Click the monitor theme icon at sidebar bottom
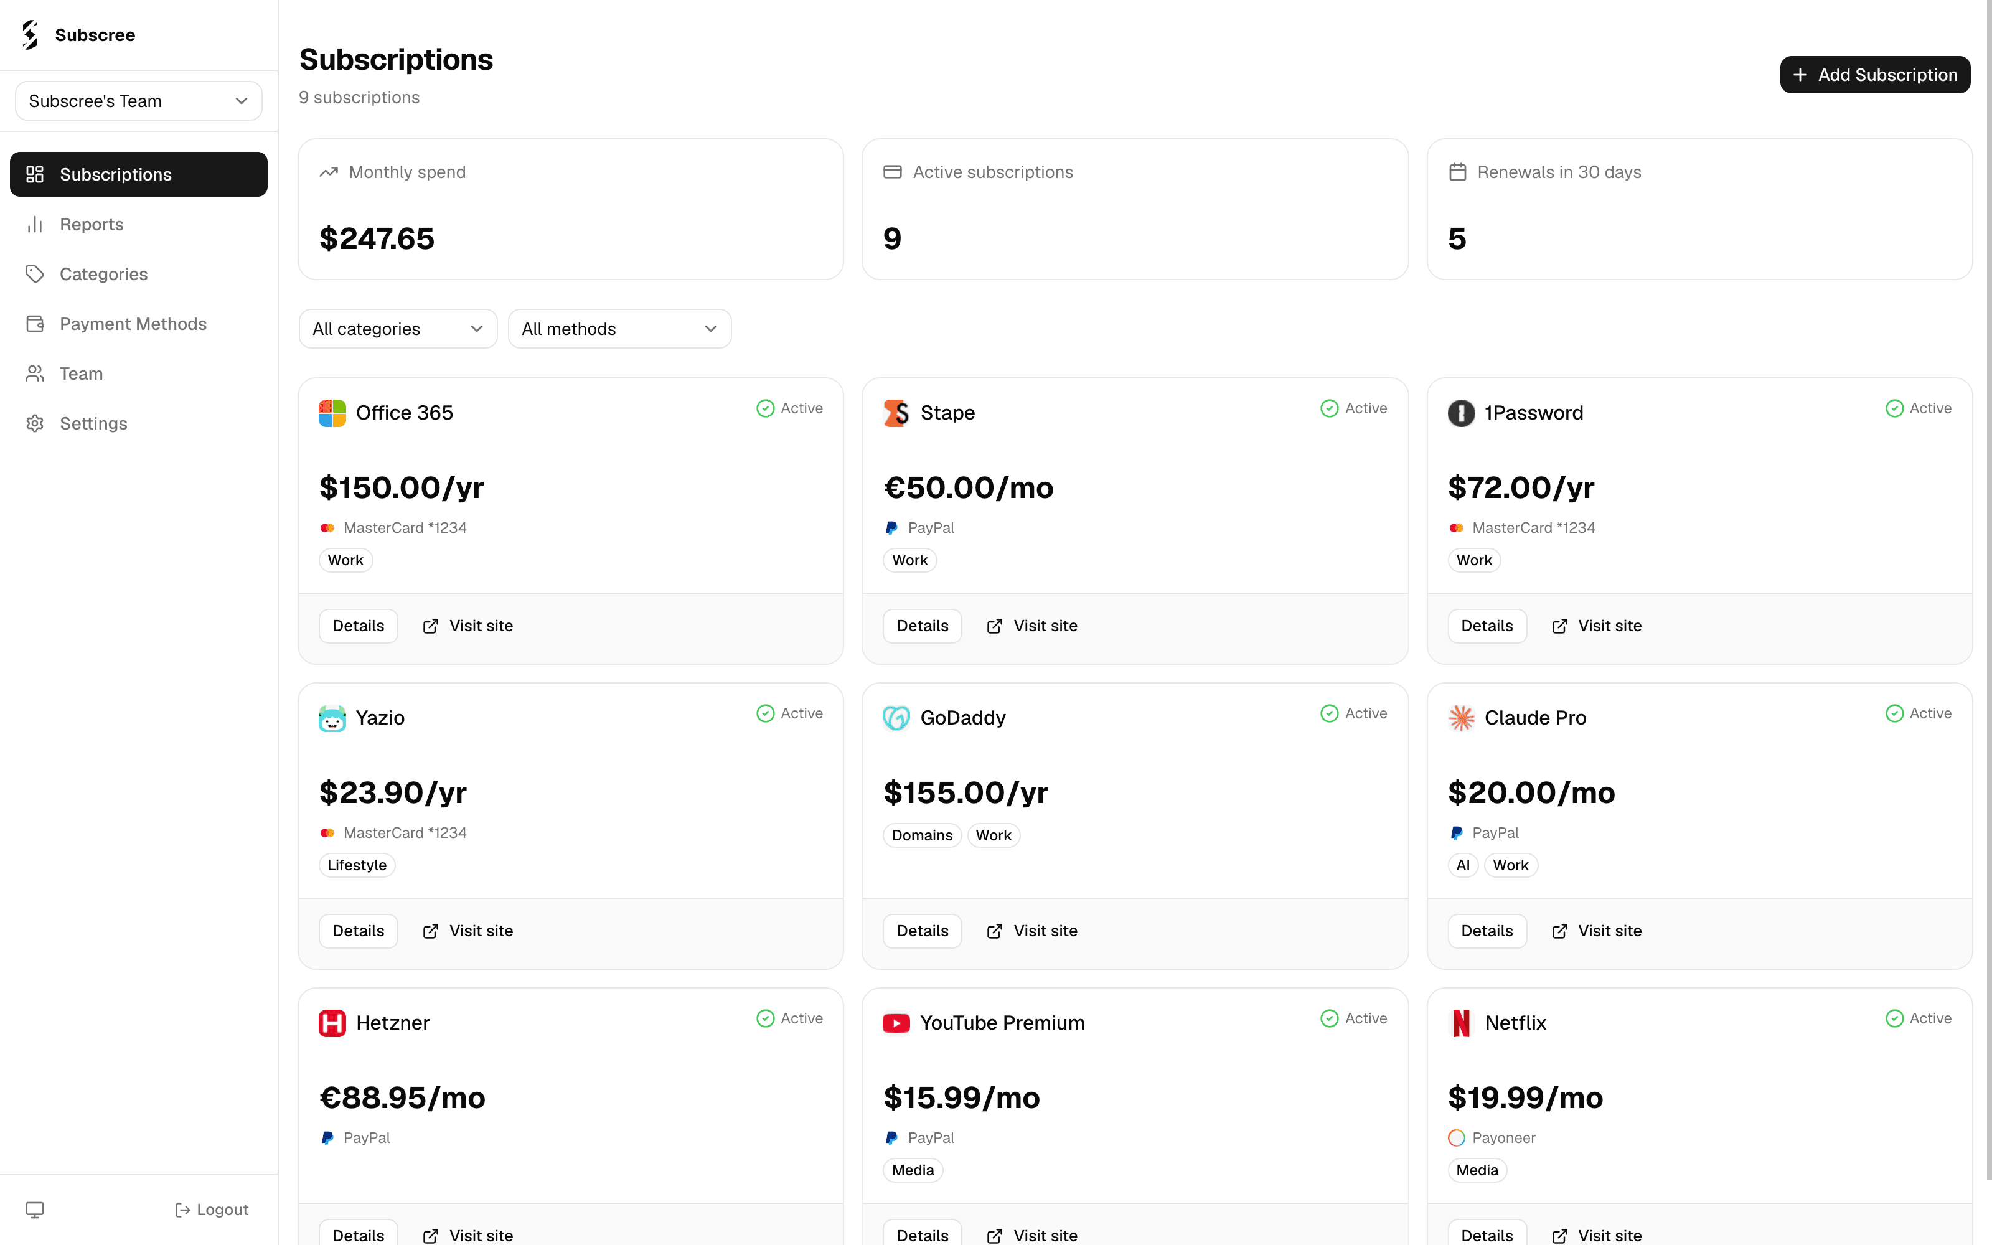The image size is (1992, 1245). (x=35, y=1210)
